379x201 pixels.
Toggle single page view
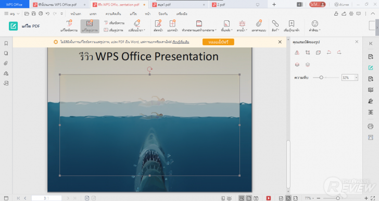[249, 198]
